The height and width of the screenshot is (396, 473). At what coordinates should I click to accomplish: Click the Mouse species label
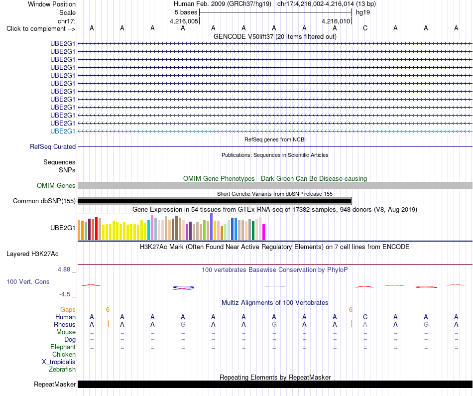[66, 332]
